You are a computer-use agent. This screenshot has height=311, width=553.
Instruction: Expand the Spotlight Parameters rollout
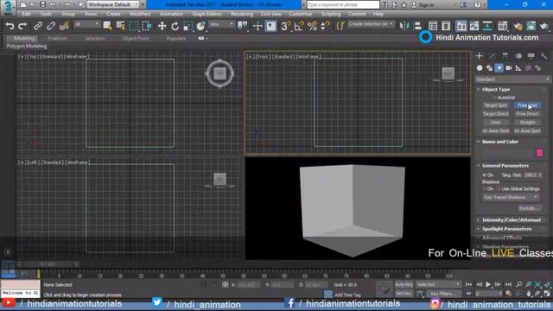pos(506,229)
